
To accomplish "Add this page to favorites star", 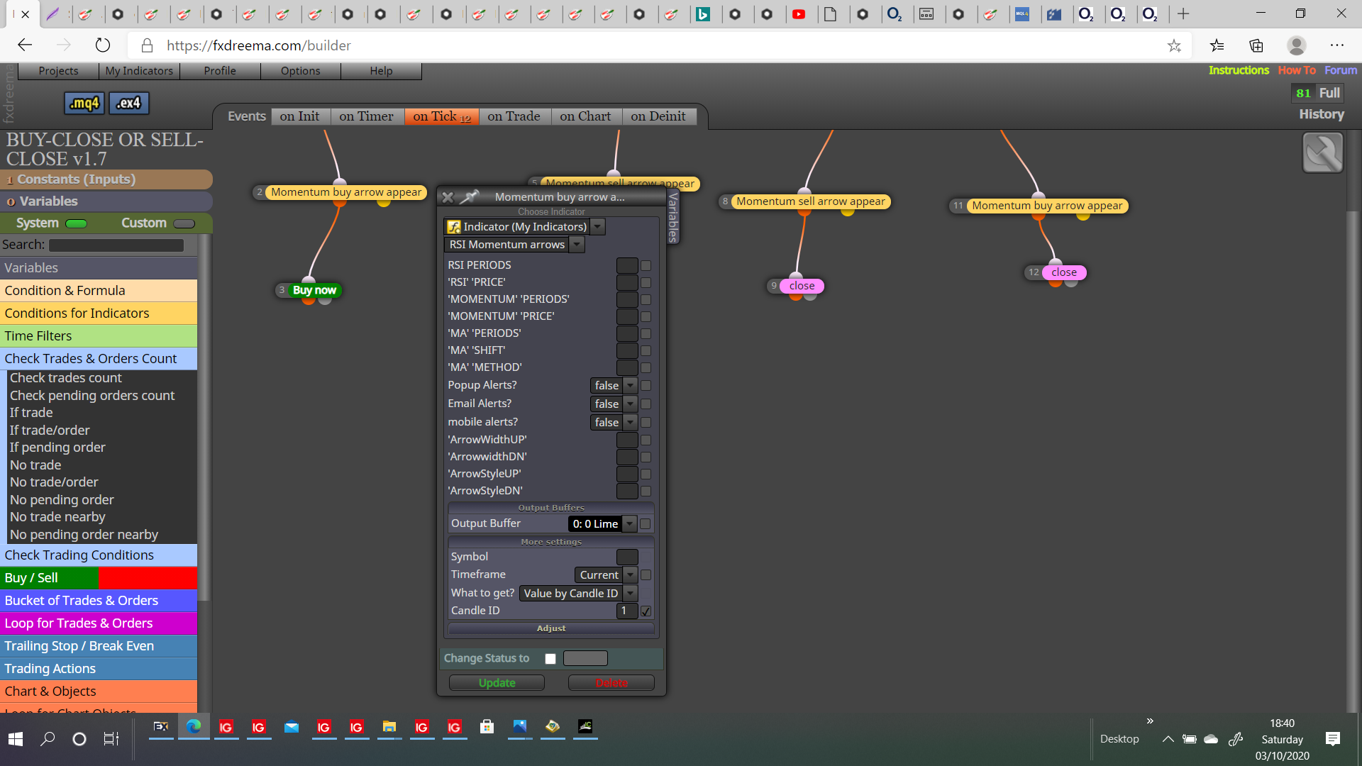I will (x=1174, y=45).
